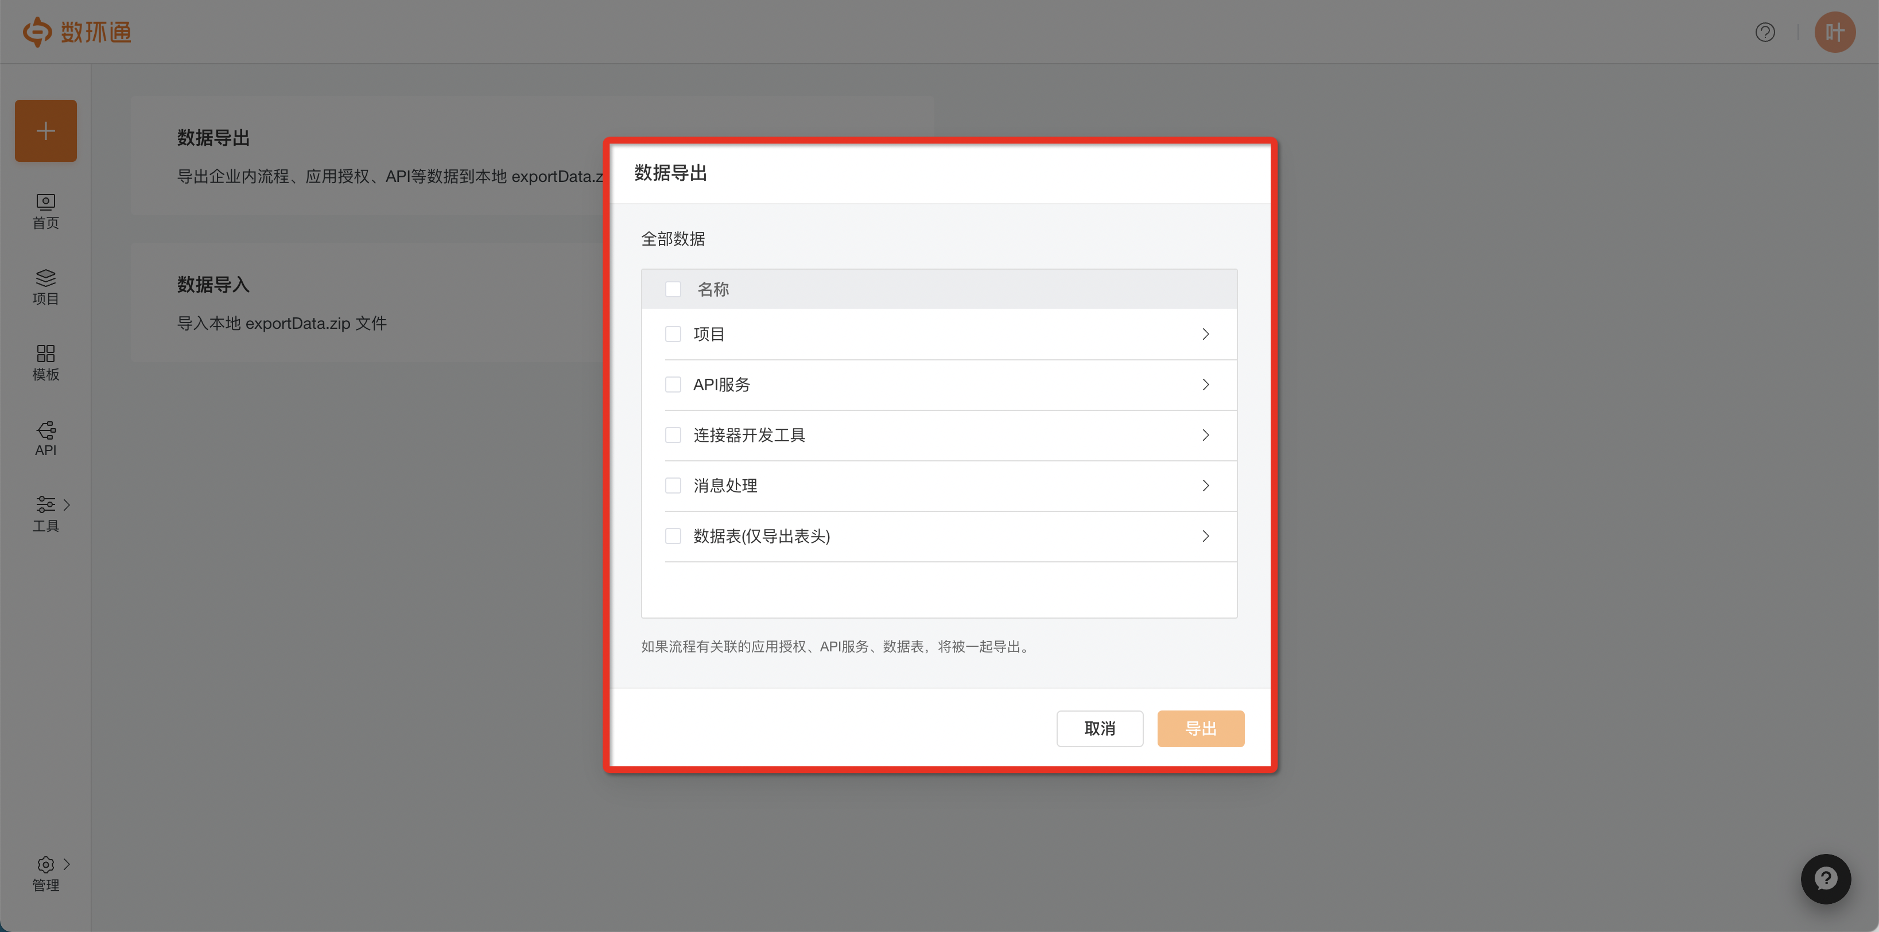Check the 名称 select-all checkbox
This screenshot has width=1879, height=932.
(673, 289)
